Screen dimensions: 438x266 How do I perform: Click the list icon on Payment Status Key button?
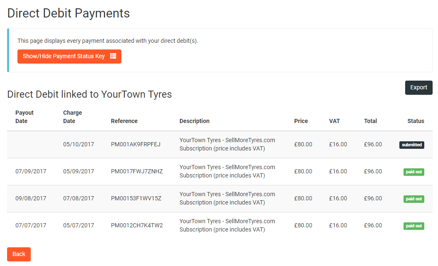113,56
